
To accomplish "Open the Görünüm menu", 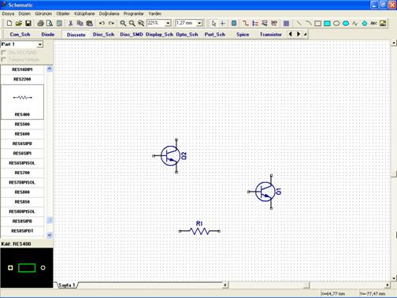I will (43, 13).
